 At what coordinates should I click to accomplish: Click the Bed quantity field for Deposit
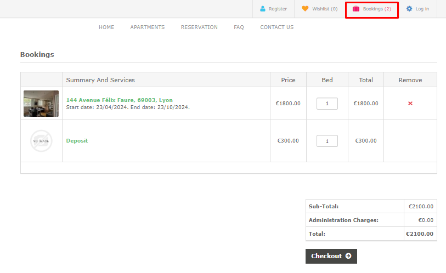click(327, 141)
